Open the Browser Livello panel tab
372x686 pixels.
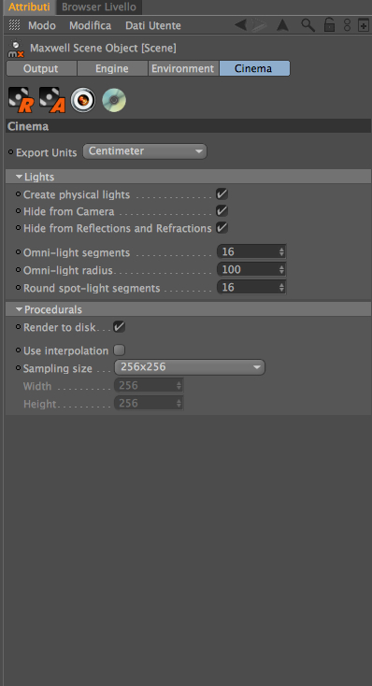[x=99, y=7]
